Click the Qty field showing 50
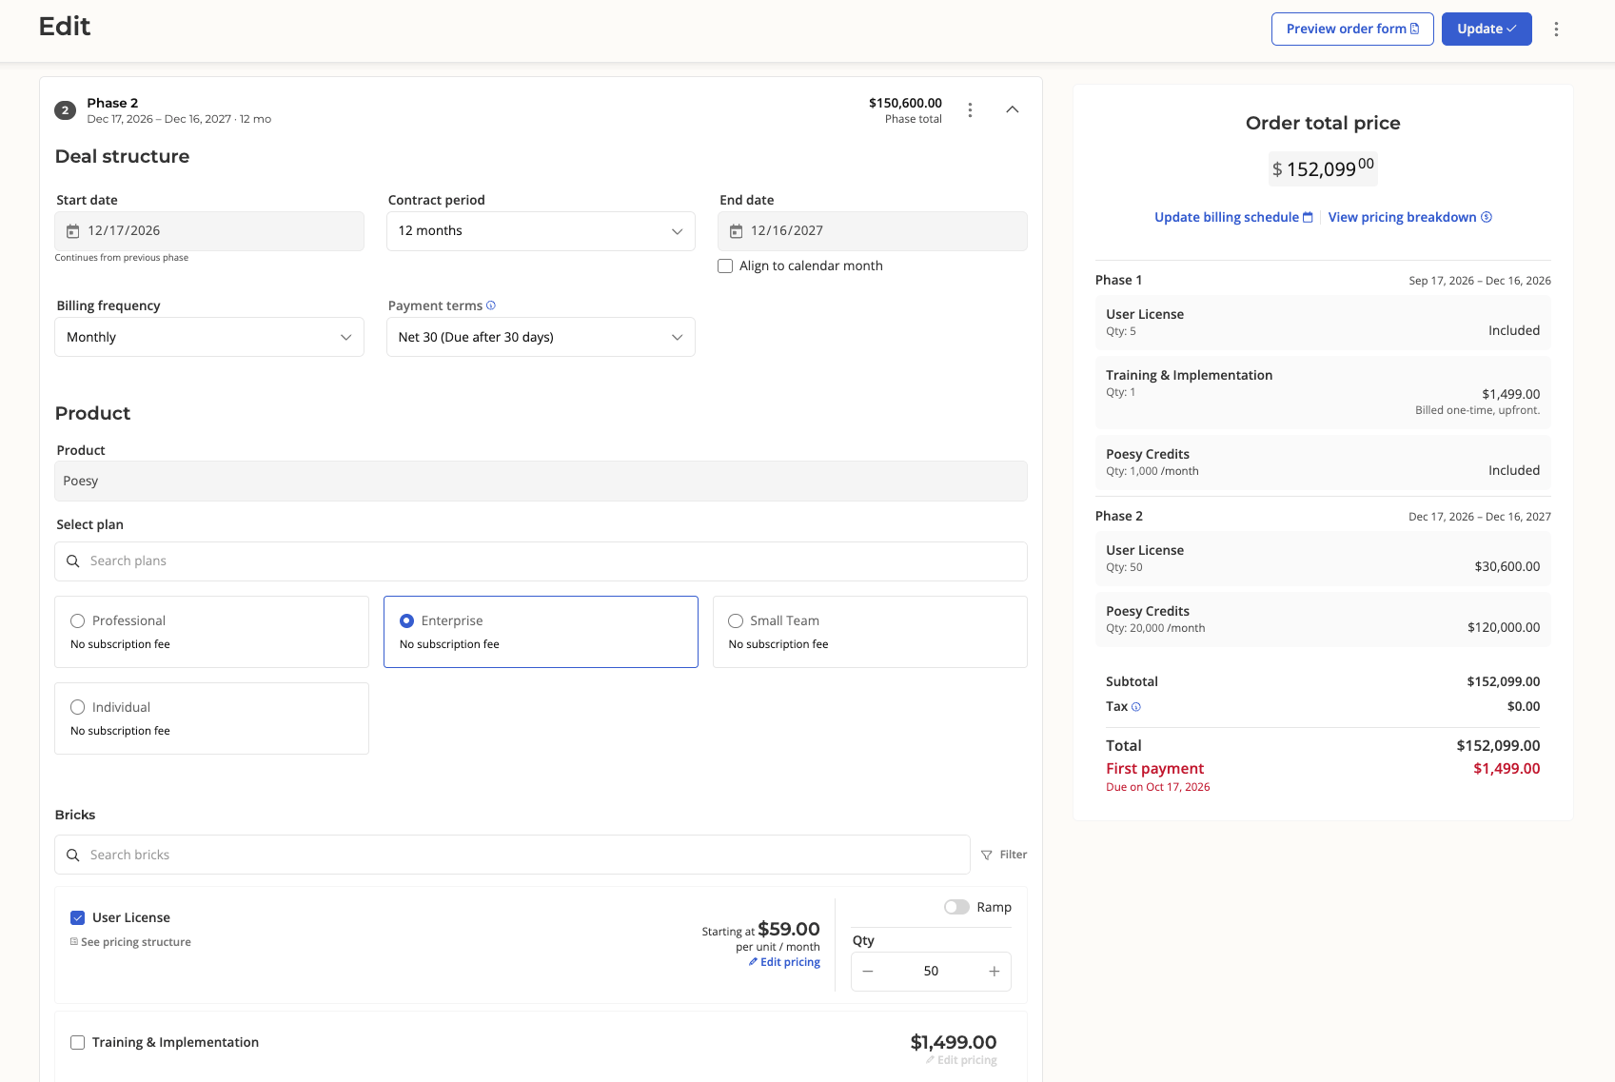The height and width of the screenshot is (1082, 1615). point(931,972)
